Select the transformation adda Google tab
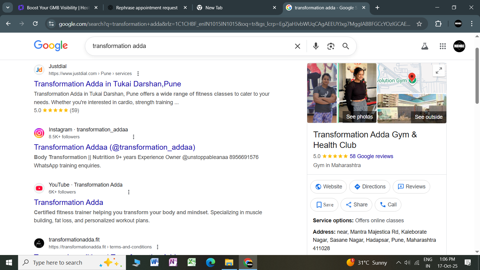 [x=325, y=8]
